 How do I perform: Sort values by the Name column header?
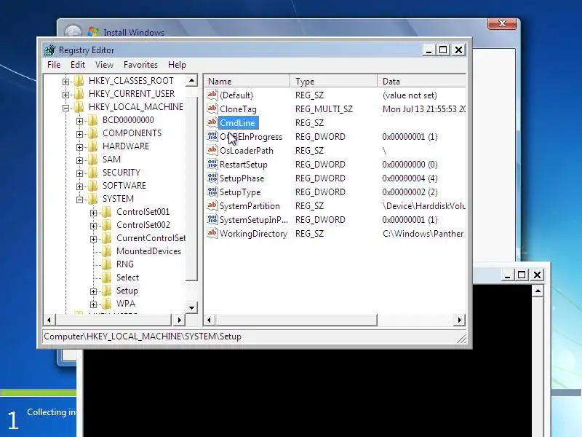247,81
